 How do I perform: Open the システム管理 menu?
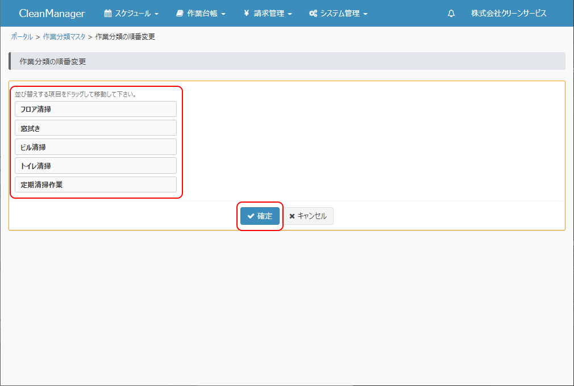coord(338,14)
